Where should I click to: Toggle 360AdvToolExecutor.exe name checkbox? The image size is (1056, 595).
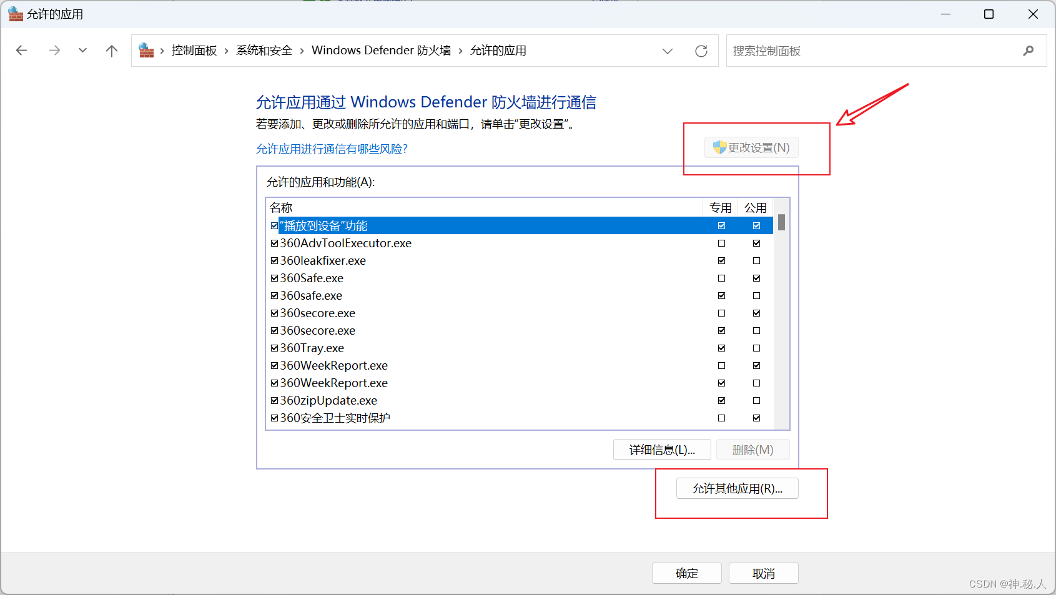[274, 243]
